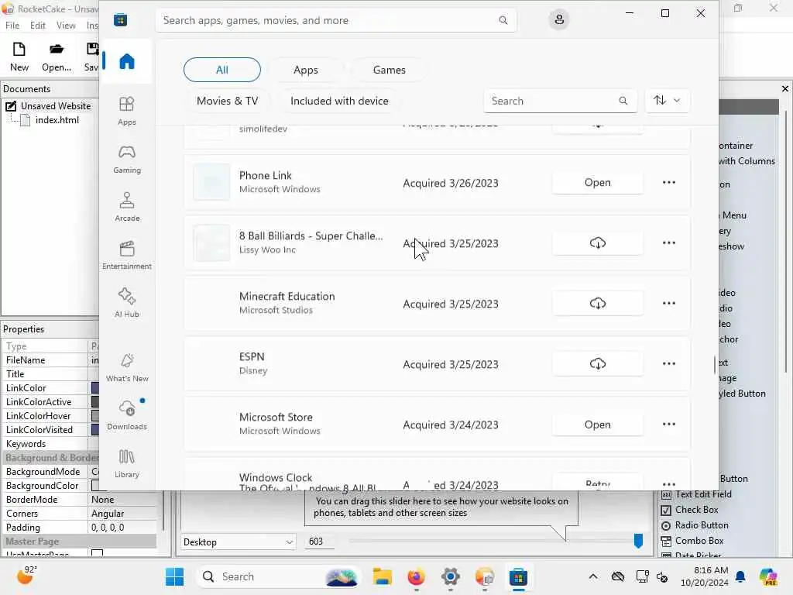Click the BackgroundColor swatch in Properties

(x=96, y=486)
